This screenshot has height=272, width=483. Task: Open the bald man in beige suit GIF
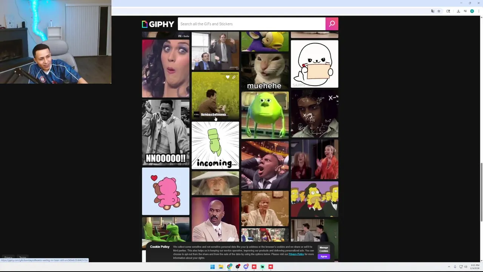pyautogui.click(x=215, y=219)
